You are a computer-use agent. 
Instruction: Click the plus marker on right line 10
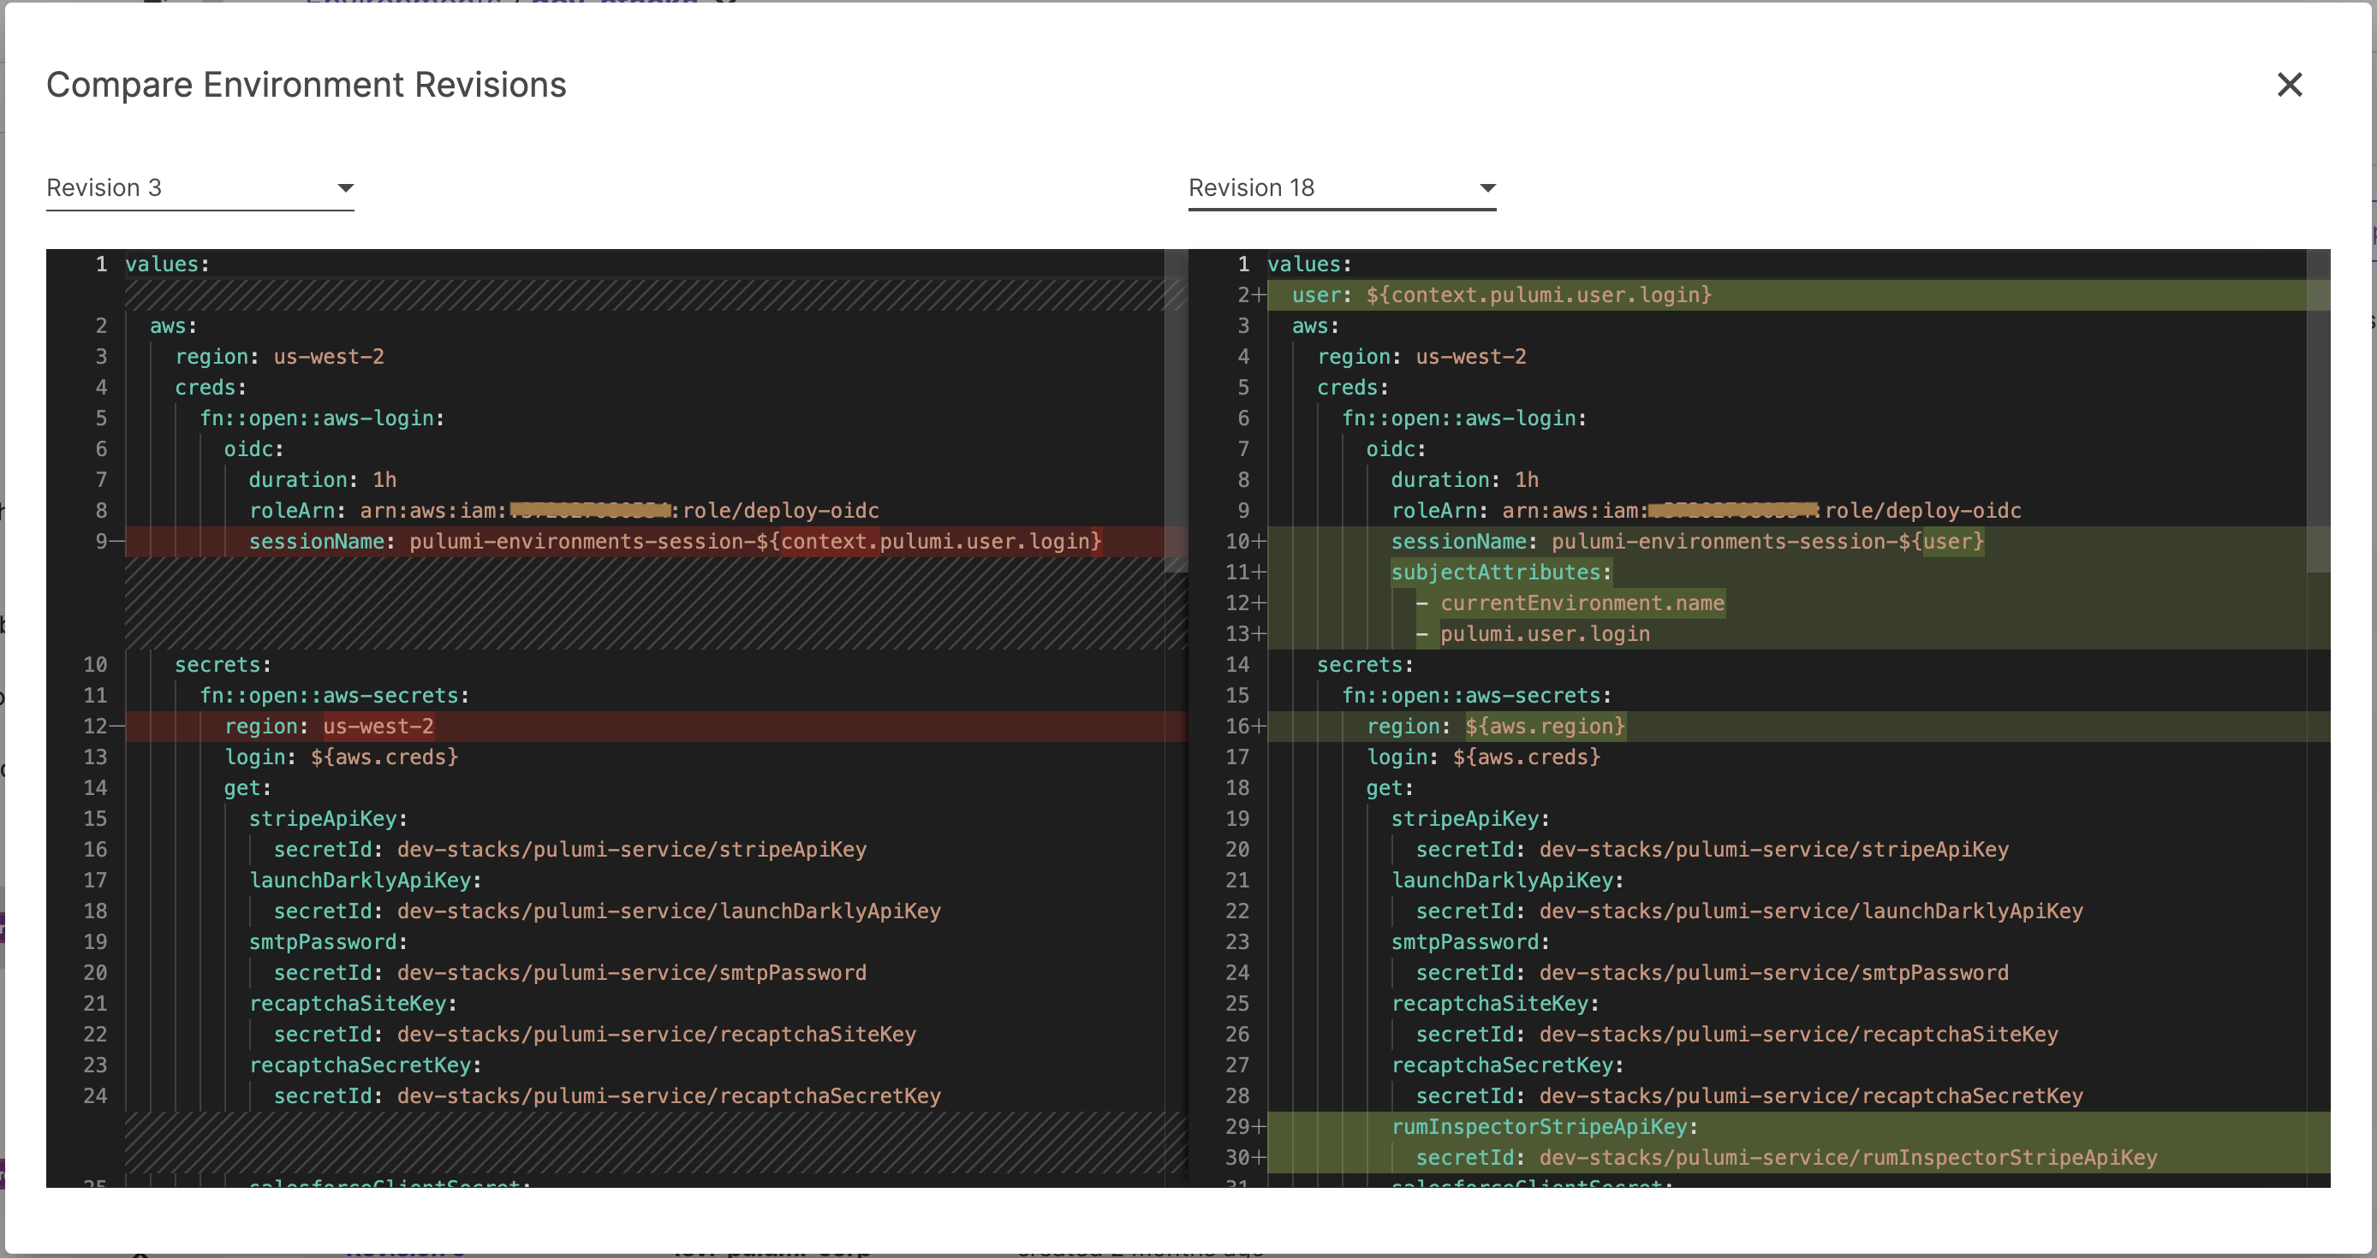pos(1259,542)
